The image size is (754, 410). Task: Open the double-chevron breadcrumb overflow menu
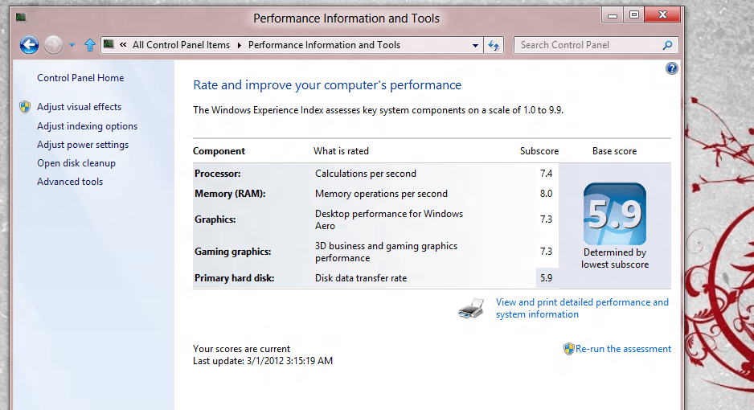click(123, 45)
